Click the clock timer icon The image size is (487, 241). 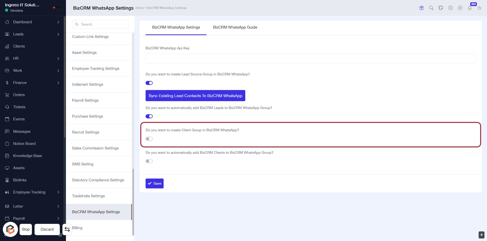tap(450, 8)
